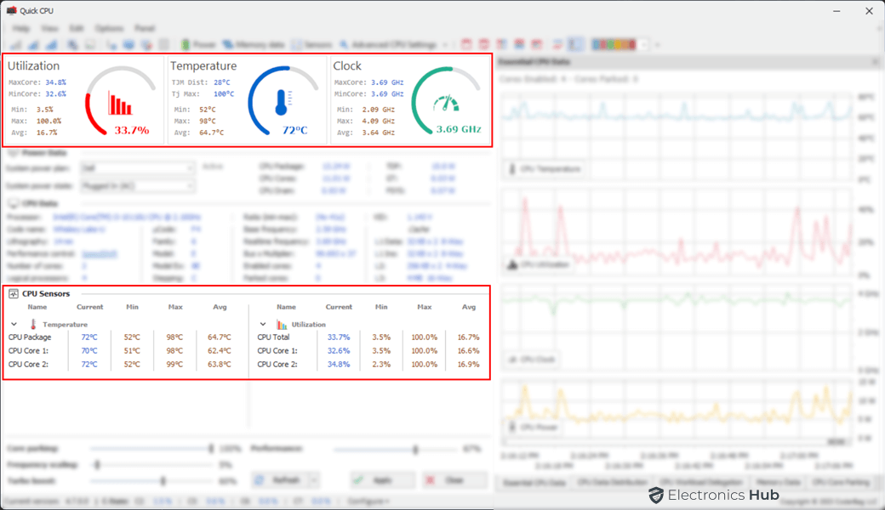Click the bar chart icon beside Utilization sensor group
Screen dimensions: 885x510
(282, 324)
